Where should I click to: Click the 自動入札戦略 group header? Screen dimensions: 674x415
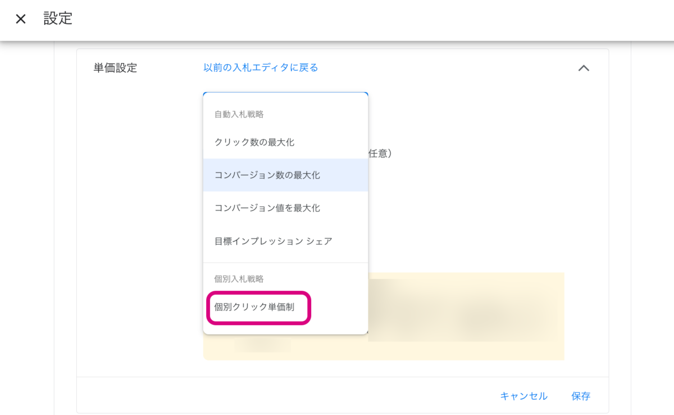239,114
